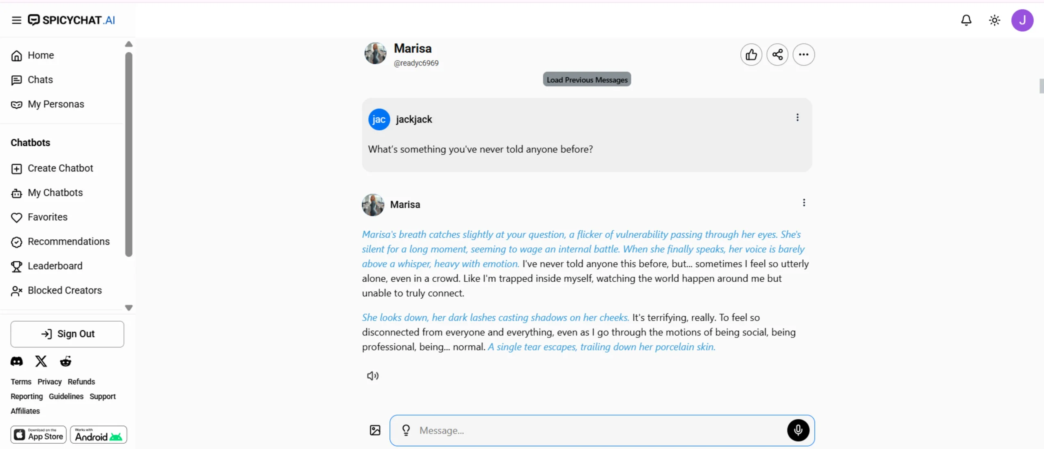Expand options for jackjack's message
1044x449 pixels.
(797, 118)
